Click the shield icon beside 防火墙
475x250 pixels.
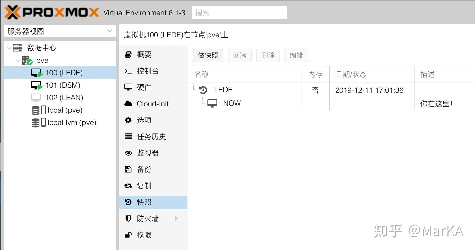pos(128,219)
